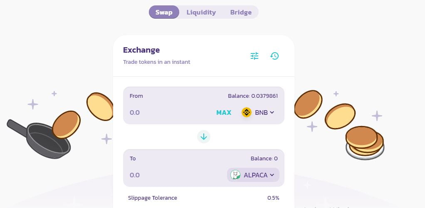
Task: Open the Bridge tab
Action: 241,12
